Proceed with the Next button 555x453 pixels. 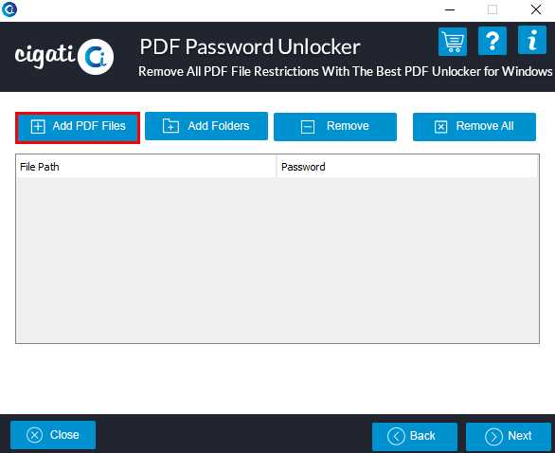509,436
